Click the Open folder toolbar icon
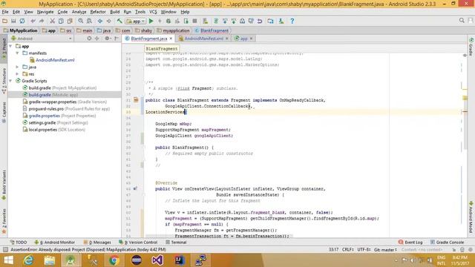The height and width of the screenshot is (267, 475). coord(4,21)
